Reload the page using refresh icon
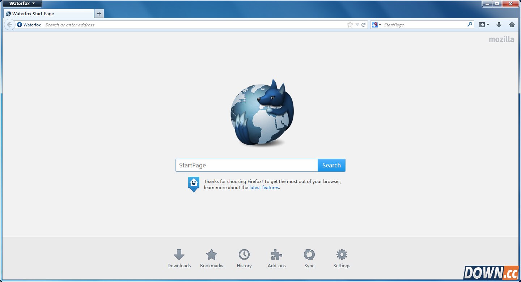521x282 pixels. 364,25
